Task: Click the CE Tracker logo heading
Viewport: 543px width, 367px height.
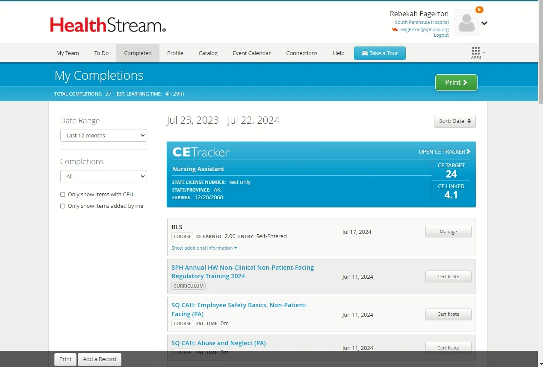Action: pyautogui.click(x=201, y=152)
